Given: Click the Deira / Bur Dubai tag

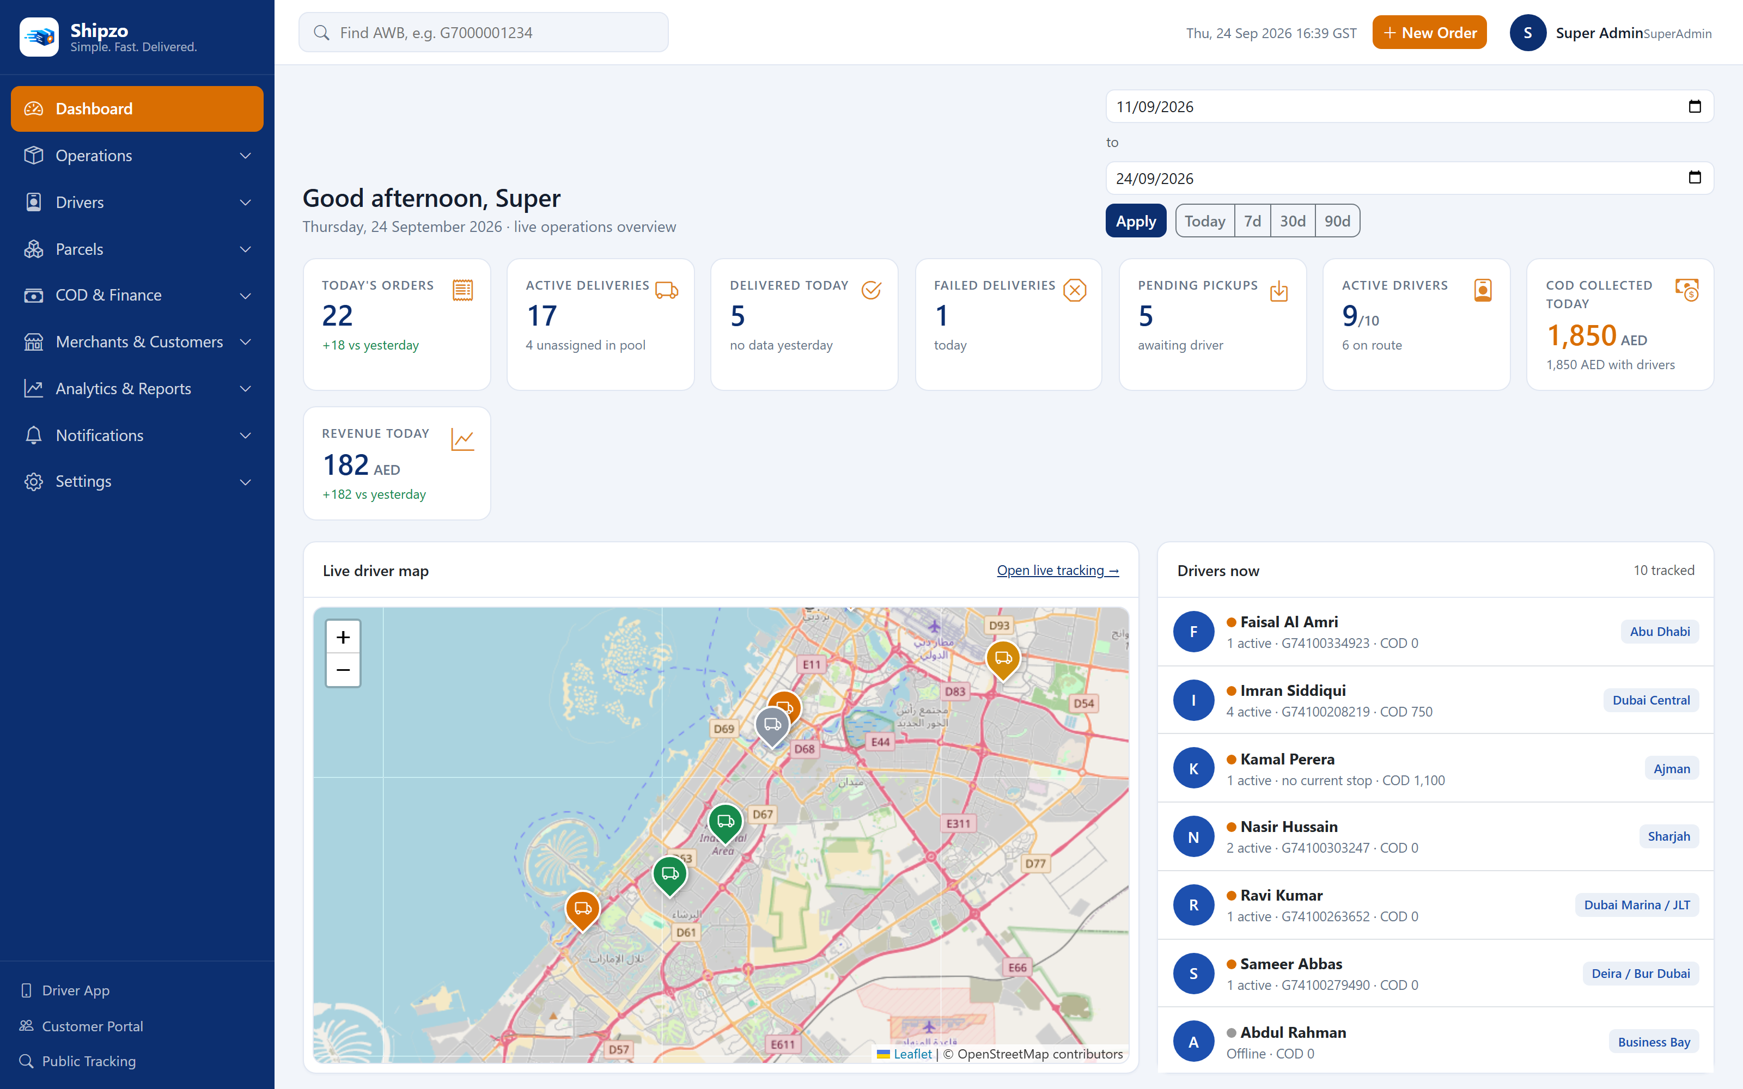Looking at the screenshot, I should pyautogui.click(x=1640, y=974).
